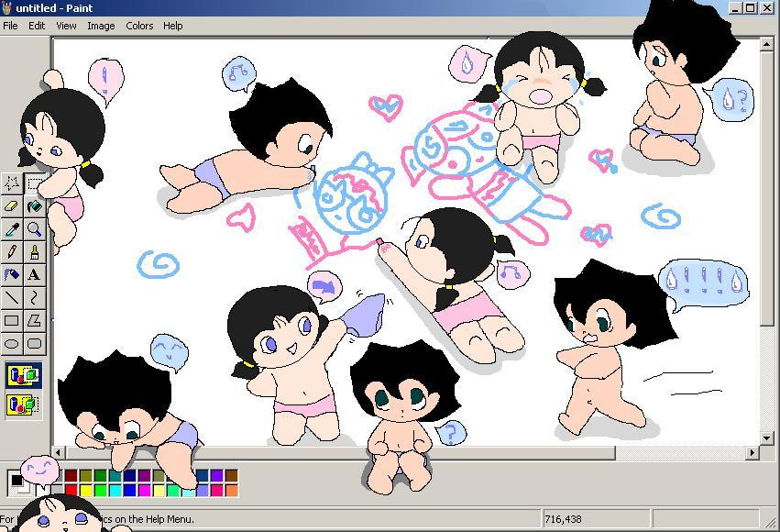Click the vertical scrollbar up arrow
The image size is (780, 532).
(x=766, y=44)
